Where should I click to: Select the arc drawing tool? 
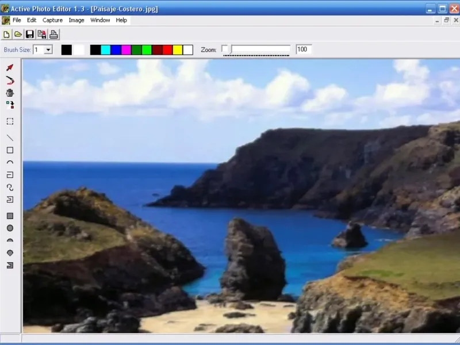(10, 163)
